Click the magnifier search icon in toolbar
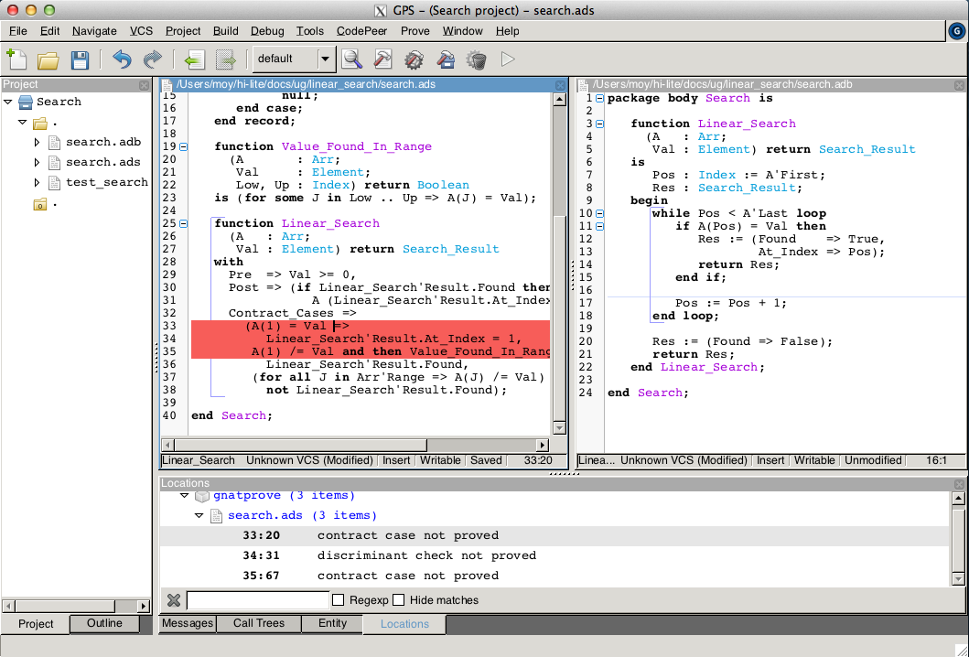Screen dimensions: 969x657 [352, 59]
